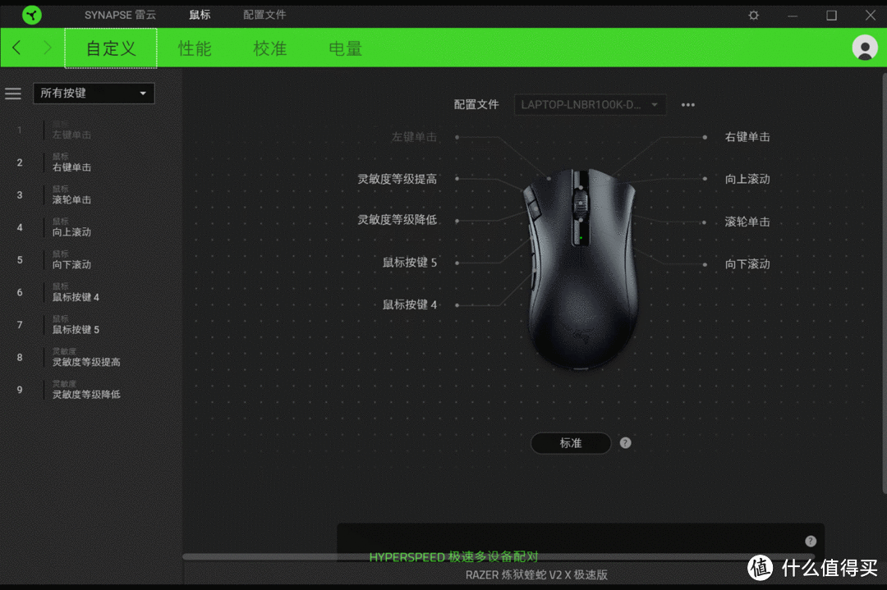Screen dimensions: 887x590
Task: Open the user account avatar
Action: click(x=865, y=48)
